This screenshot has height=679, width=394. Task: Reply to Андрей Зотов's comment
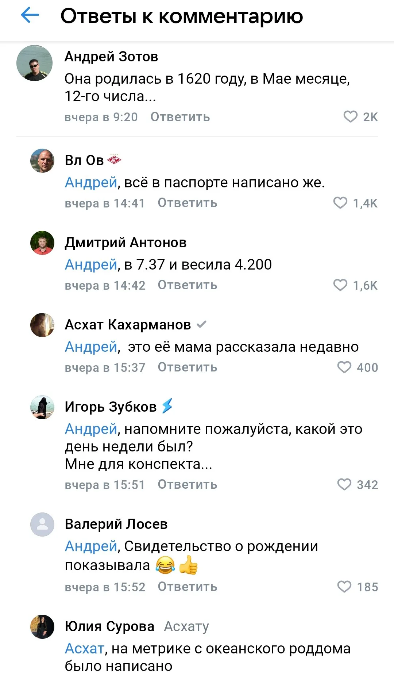[180, 117]
